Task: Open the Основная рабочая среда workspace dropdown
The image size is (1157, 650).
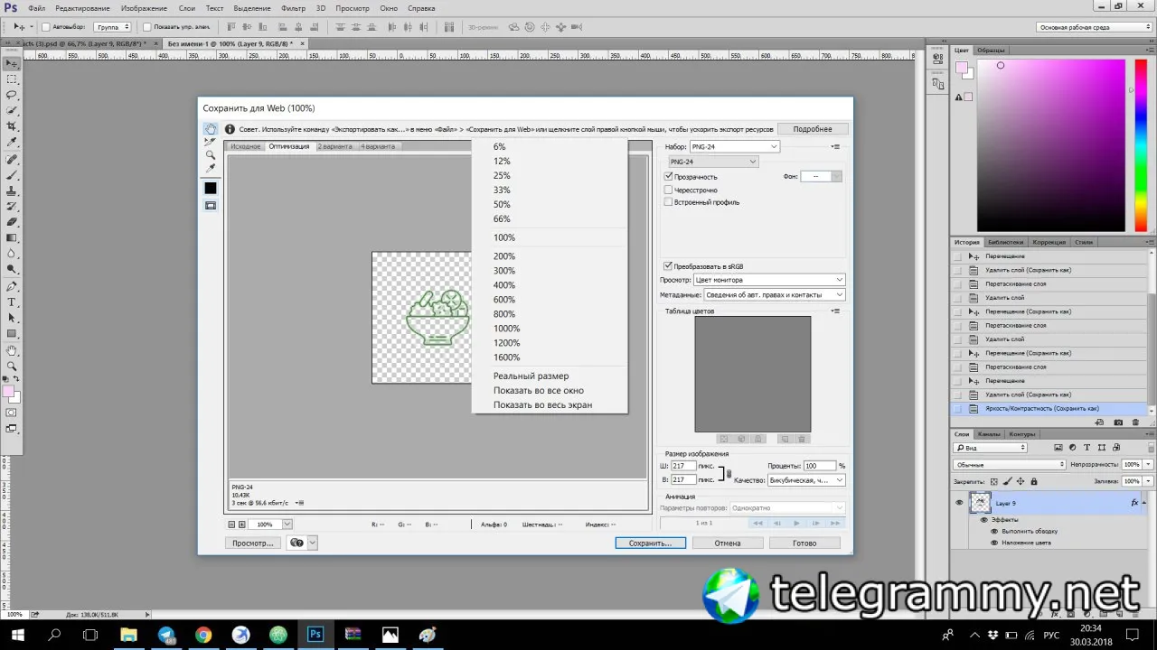Action: click(x=1092, y=27)
